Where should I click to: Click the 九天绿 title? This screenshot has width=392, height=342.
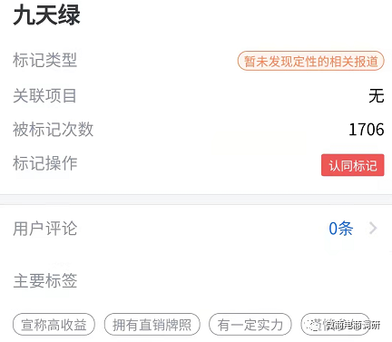click(x=46, y=15)
